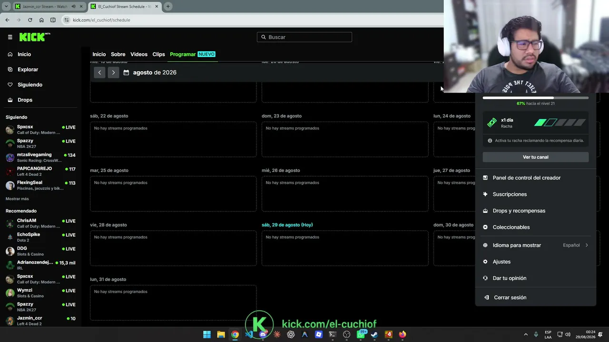Select Dar tu opinión
The width and height of the screenshot is (609, 342).
coord(536,278)
